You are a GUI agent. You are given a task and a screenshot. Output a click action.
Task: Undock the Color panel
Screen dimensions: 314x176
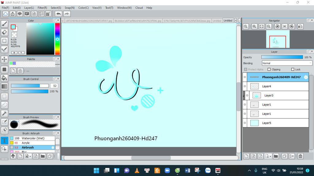[54, 20]
